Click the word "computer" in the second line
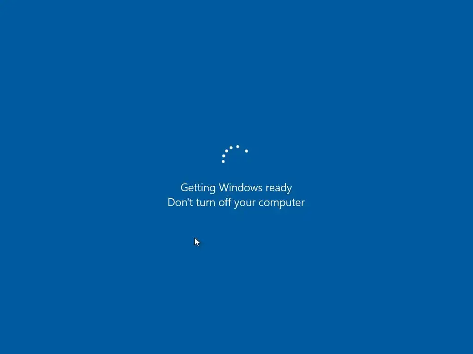Viewport: 473px width, 354px height. click(x=282, y=203)
